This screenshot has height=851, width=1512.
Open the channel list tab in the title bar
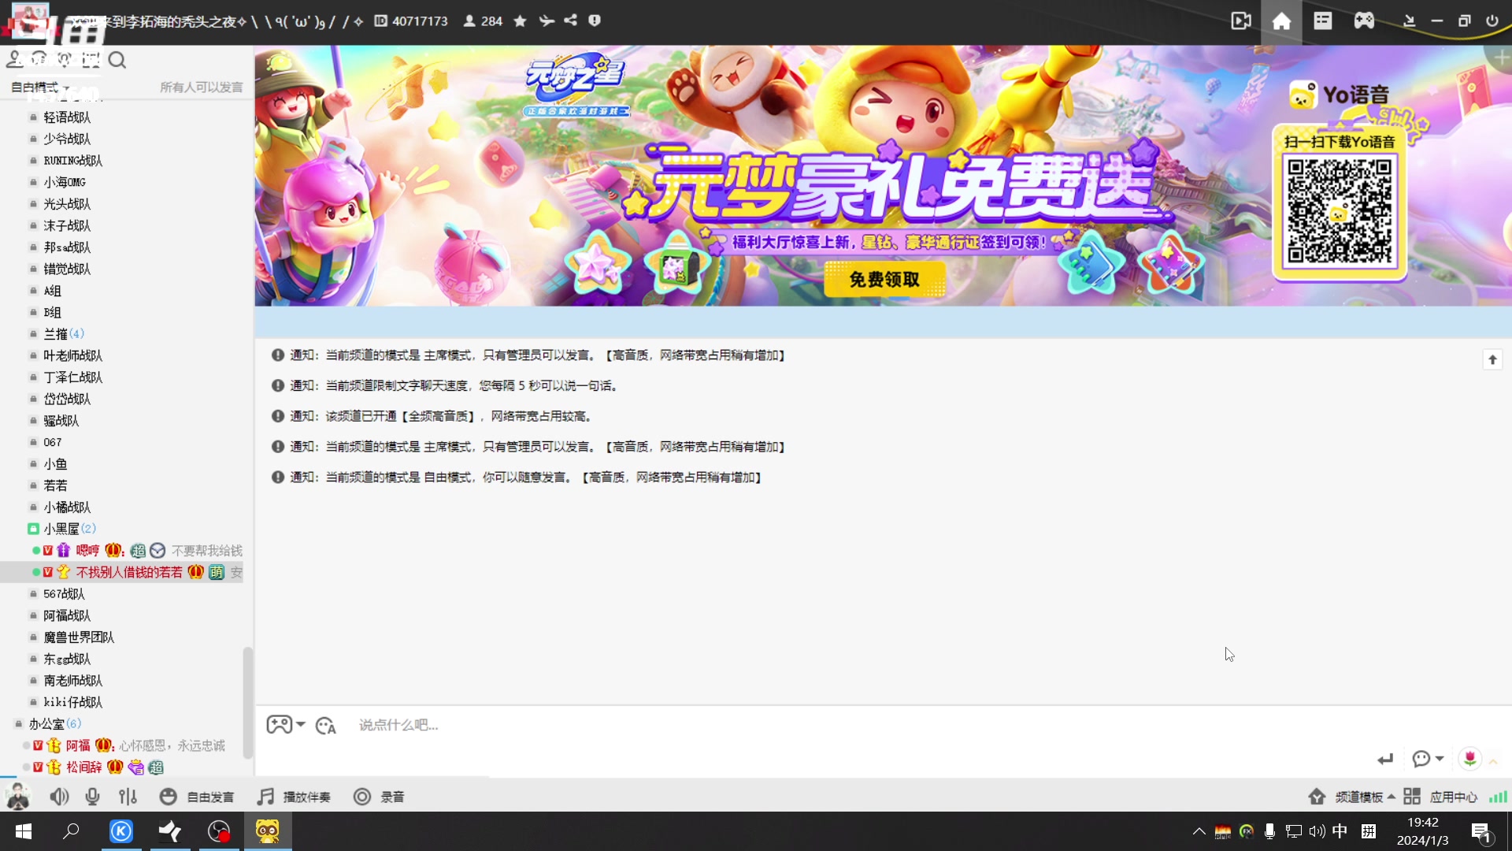pos(1322,21)
